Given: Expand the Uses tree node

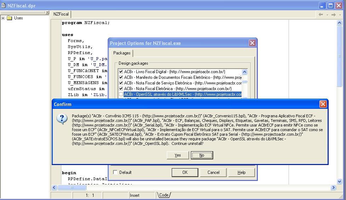Looking at the screenshot, I should click(x=3, y=18).
